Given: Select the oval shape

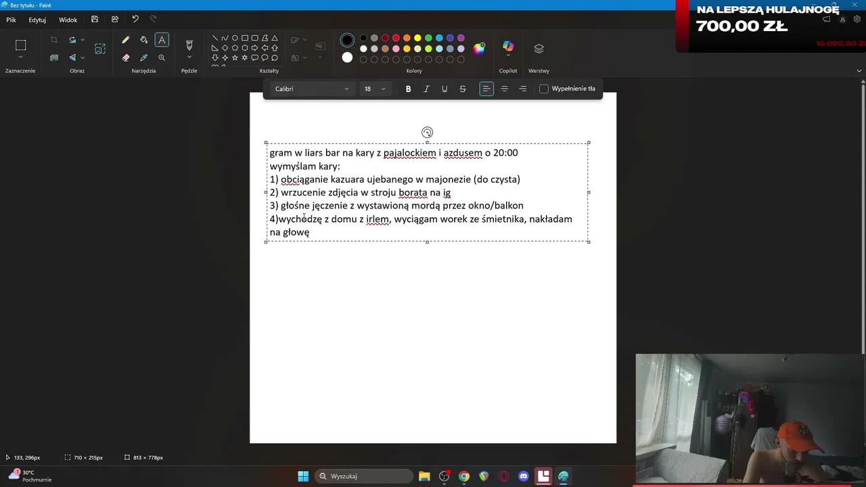Looking at the screenshot, I should pyautogui.click(x=235, y=38).
